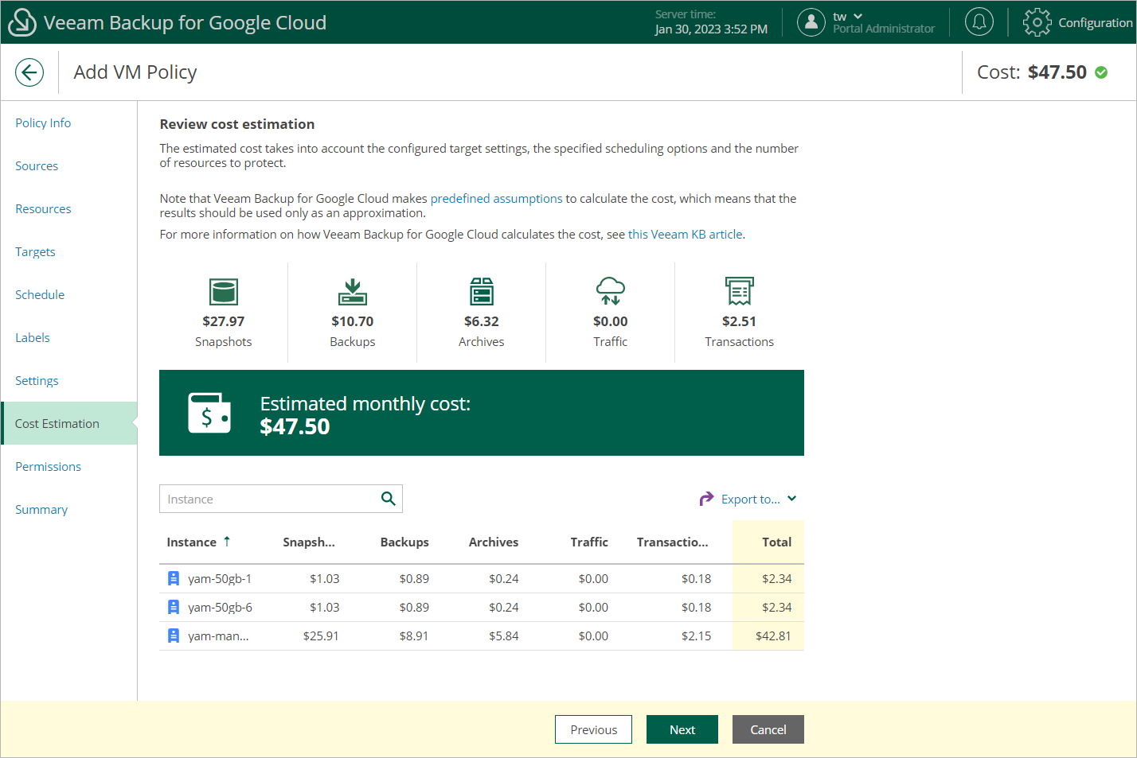Image resolution: width=1137 pixels, height=758 pixels.
Task: Click the Veeam logo icon
Action: coord(21,22)
